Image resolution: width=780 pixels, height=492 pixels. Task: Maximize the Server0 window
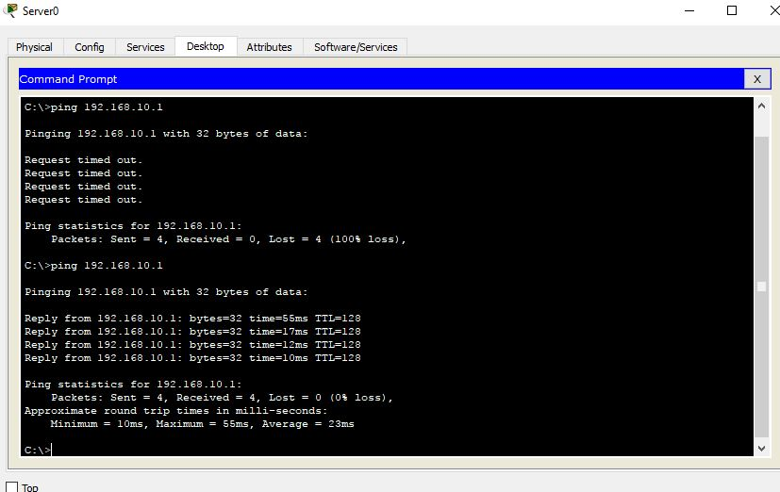[x=732, y=10]
